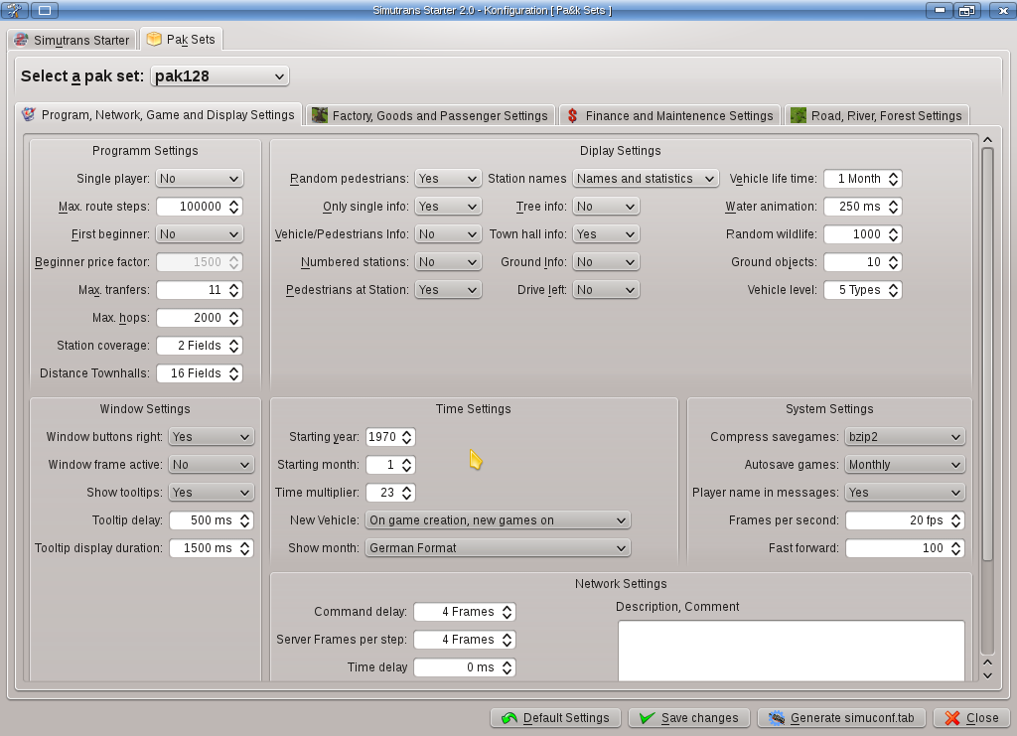Open Only single info dropdown
The height and width of the screenshot is (736, 1017).
pyautogui.click(x=448, y=207)
